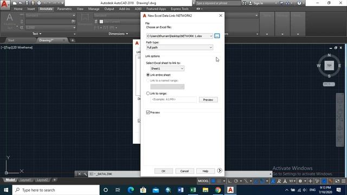Switch to the Layout1 tab

[25, 180]
